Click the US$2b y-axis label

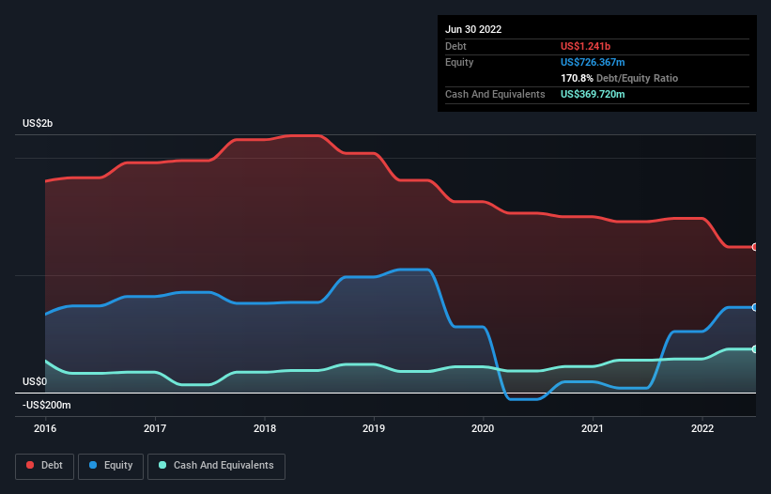pyautogui.click(x=38, y=123)
